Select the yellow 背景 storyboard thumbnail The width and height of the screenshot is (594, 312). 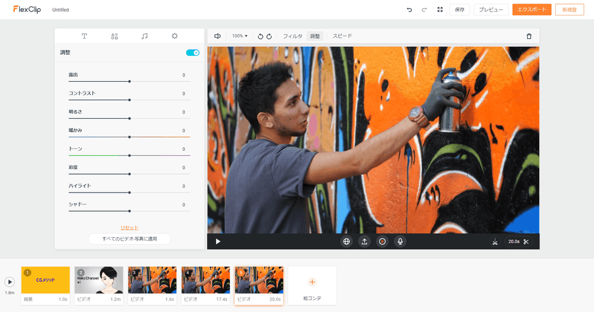(x=45, y=280)
